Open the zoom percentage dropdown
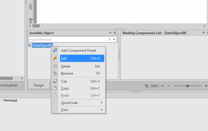This screenshot has height=131, width=208. (162, 86)
